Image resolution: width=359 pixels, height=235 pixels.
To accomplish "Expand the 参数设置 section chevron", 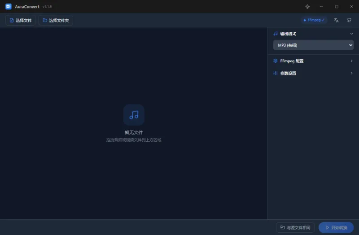I will coord(351,73).
